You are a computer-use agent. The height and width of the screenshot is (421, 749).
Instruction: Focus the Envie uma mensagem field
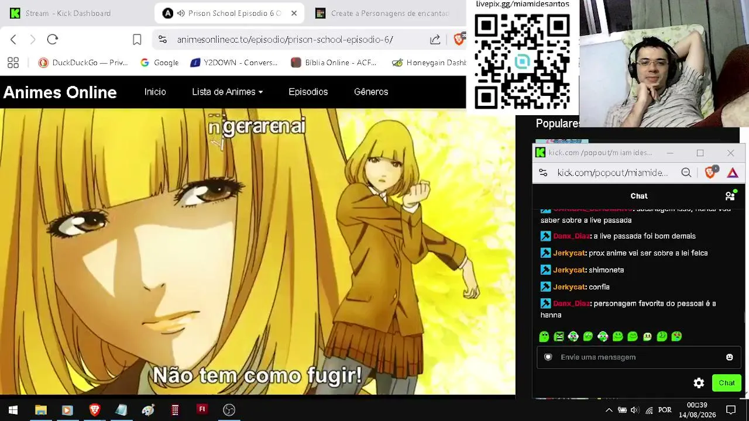tap(638, 357)
